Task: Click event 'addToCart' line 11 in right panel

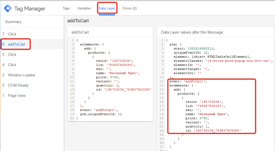Action: tap(188, 81)
